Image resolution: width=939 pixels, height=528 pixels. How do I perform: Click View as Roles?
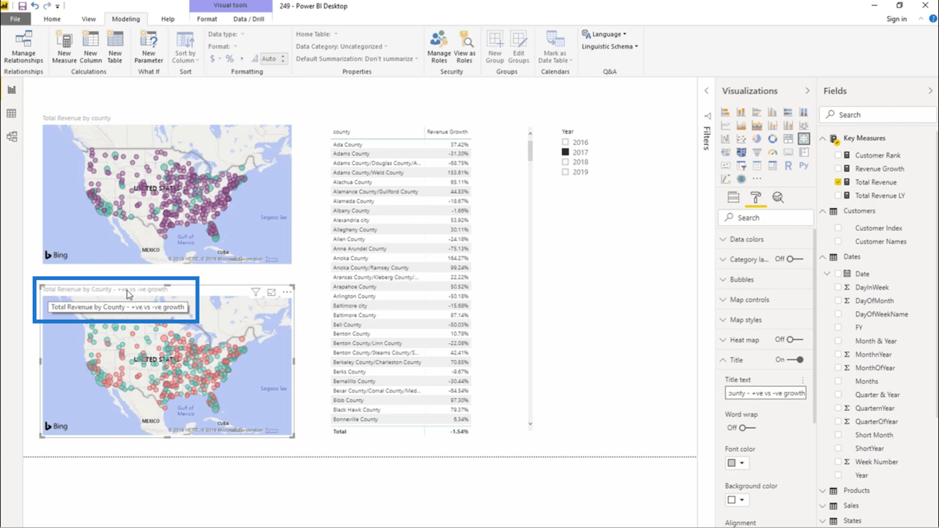point(464,47)
